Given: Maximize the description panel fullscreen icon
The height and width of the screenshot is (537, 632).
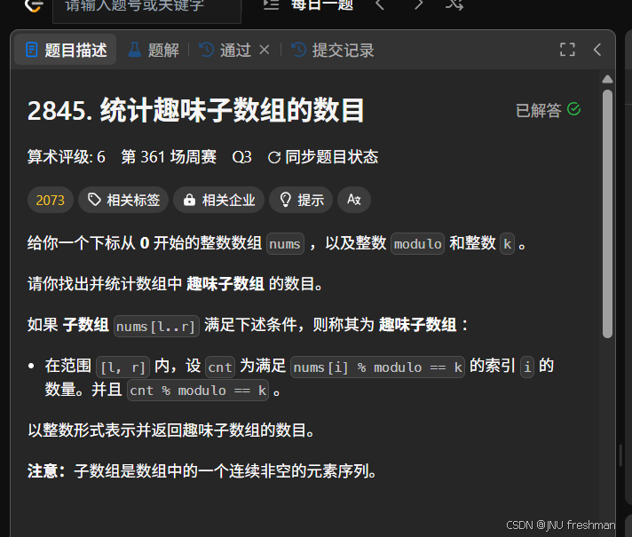Looking at the screenshot, I should point(567,50).
